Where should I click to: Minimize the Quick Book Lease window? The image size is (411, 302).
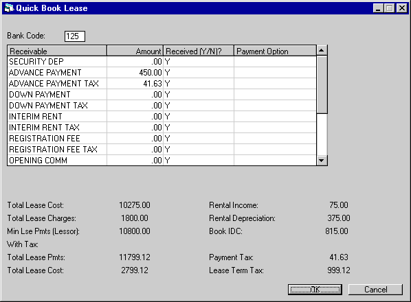378,8
